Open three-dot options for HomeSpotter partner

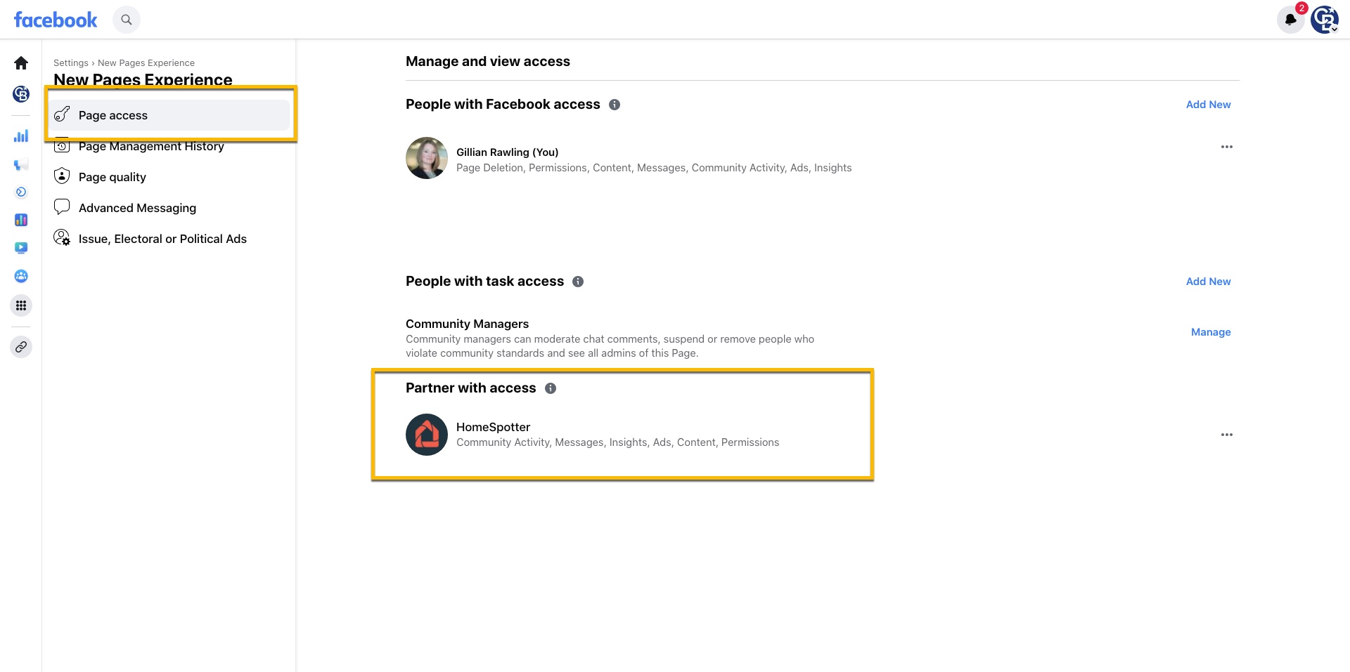click(1227, 435)
